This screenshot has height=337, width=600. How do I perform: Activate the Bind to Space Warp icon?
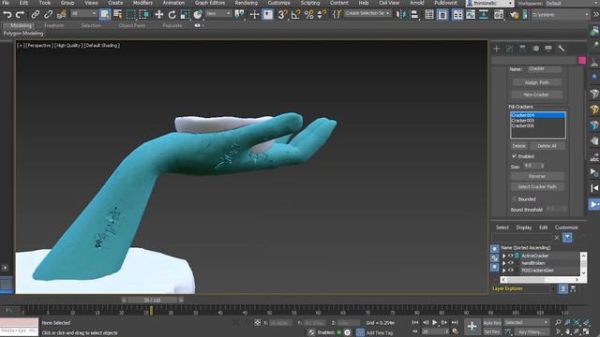[61, 15]
